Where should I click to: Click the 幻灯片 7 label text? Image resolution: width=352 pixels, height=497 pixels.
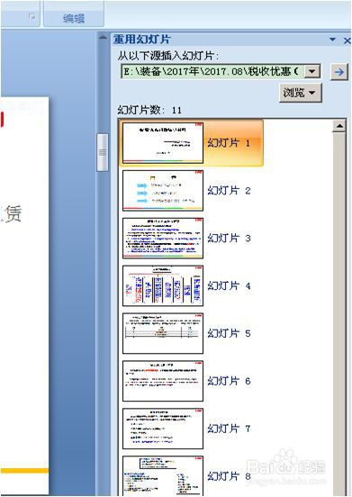point(229,429)
